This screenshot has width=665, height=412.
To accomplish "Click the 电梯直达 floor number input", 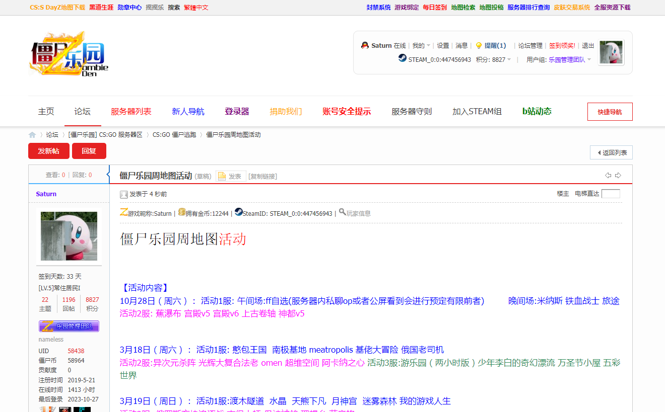I will pos(611,194).
